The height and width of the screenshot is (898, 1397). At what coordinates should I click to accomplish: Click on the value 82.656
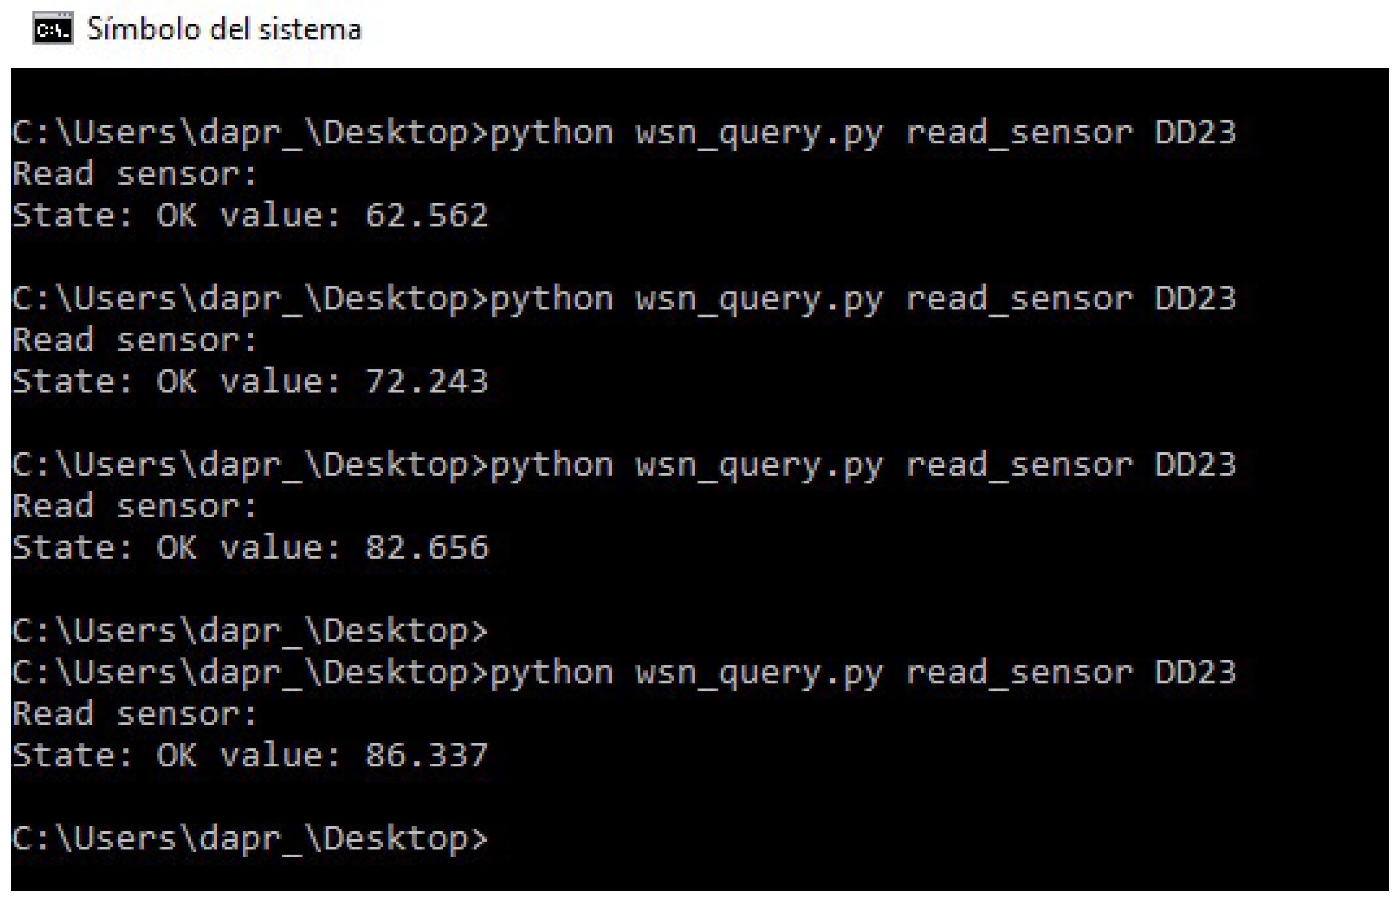click(427, 547)
